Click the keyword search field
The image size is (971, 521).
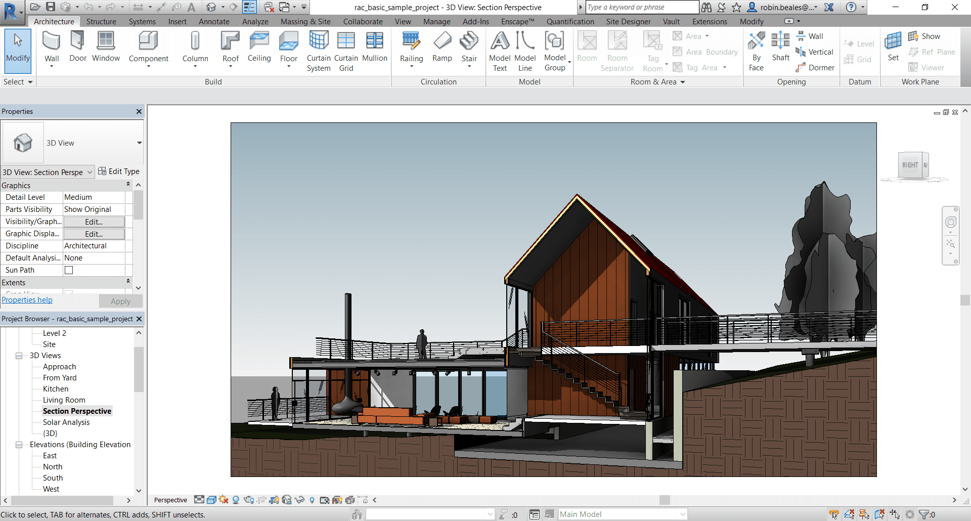coord(640,7)
